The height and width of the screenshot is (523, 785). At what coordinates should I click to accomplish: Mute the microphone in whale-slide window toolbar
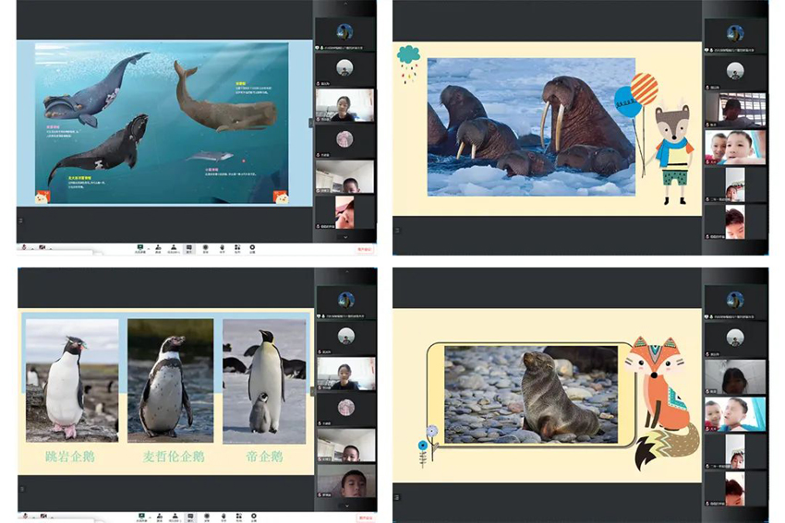[x=23, y=247]
